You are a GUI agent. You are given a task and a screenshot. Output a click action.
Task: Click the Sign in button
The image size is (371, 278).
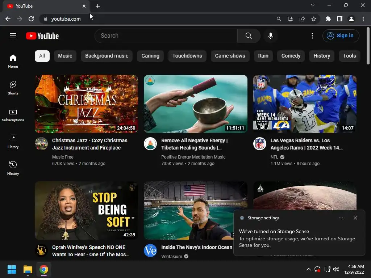pos(341,36)
